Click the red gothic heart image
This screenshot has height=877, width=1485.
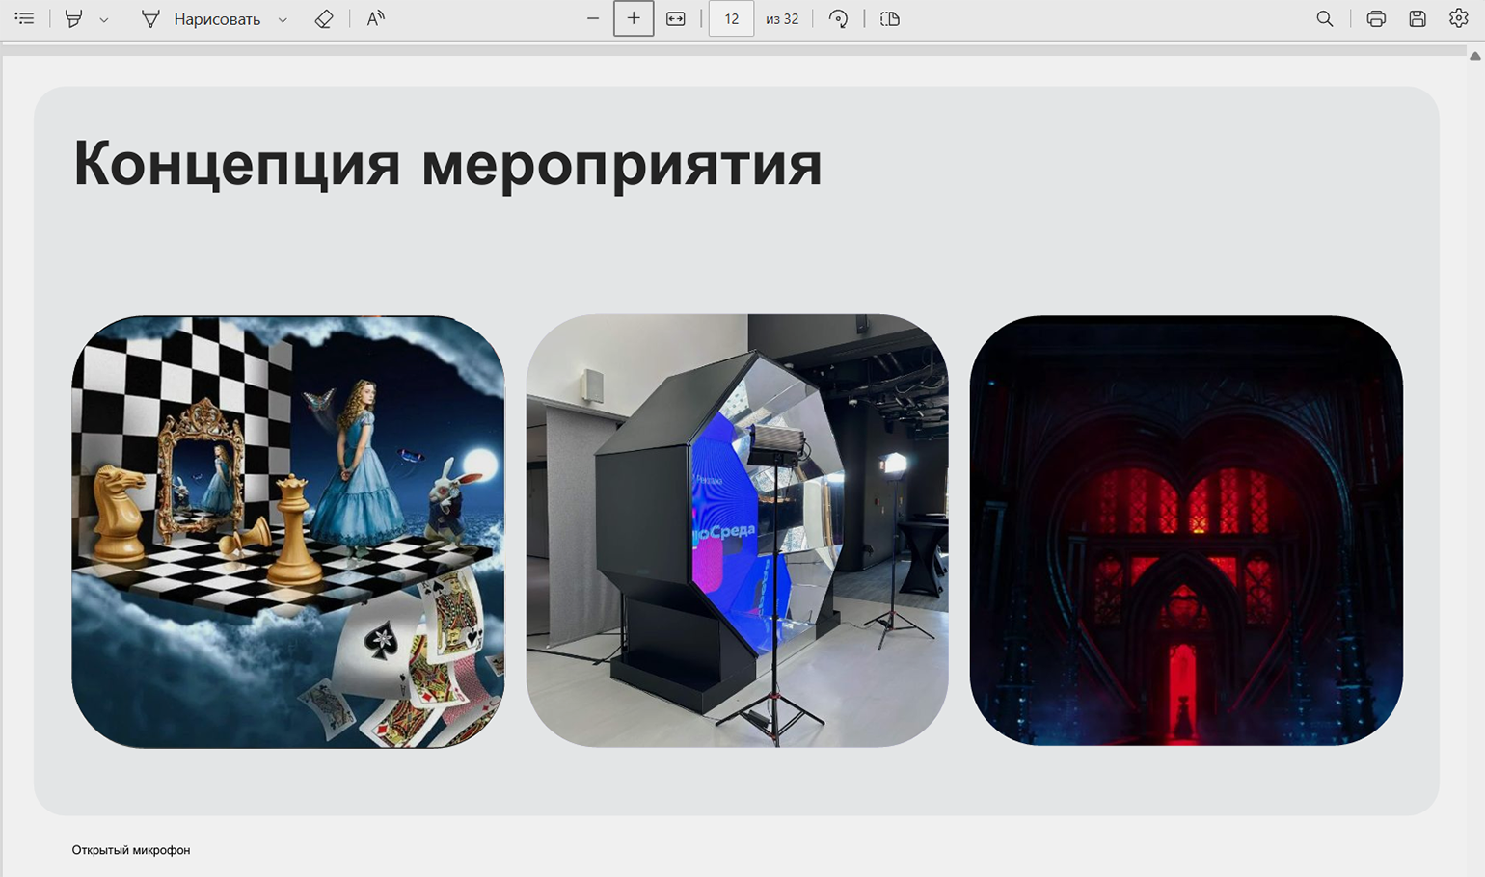click(x=1186, y=530)
